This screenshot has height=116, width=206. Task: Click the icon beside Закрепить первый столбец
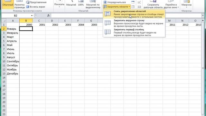pos(108,32)
